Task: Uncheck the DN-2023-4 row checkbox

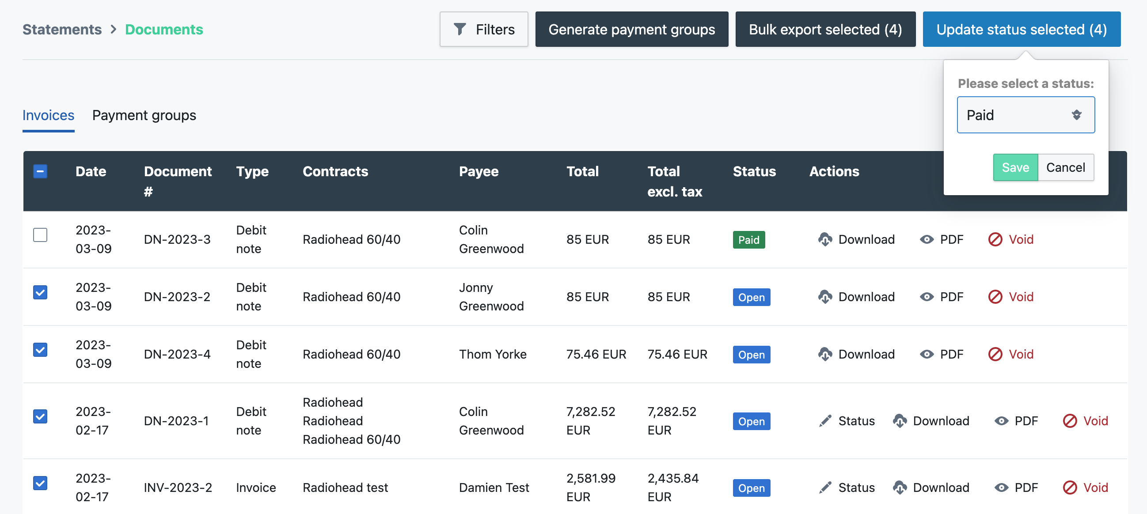Action: [40, 350]
